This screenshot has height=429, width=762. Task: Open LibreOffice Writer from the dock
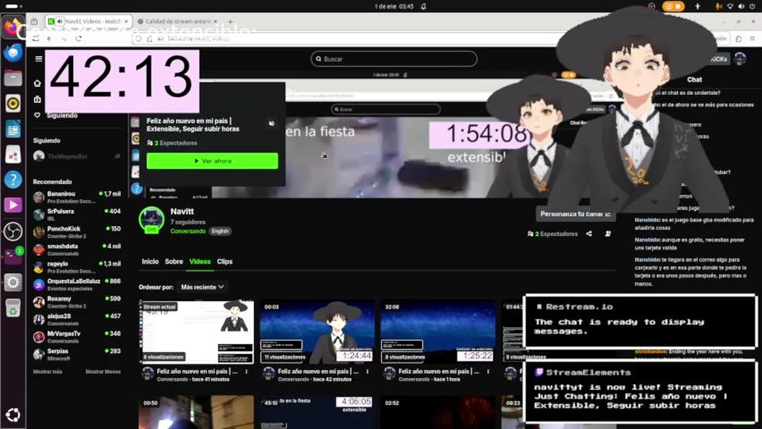13,129
